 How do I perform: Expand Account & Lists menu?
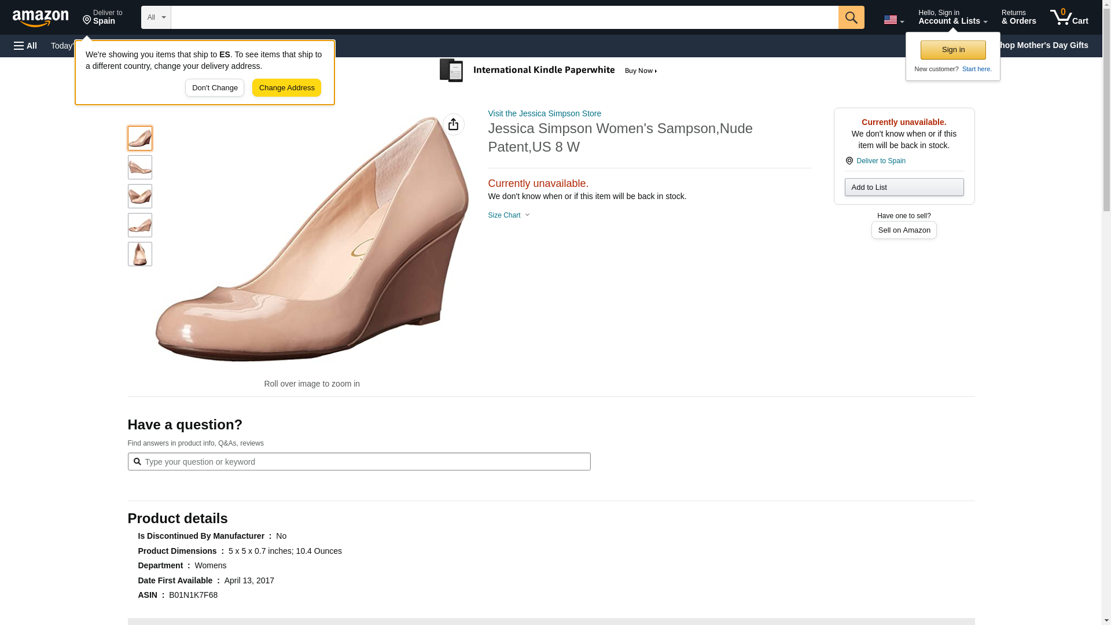coord(952,17)
